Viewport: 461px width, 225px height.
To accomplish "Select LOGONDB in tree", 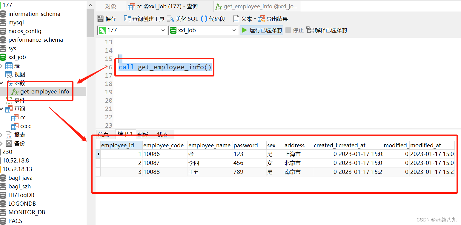I will point(22,204).
